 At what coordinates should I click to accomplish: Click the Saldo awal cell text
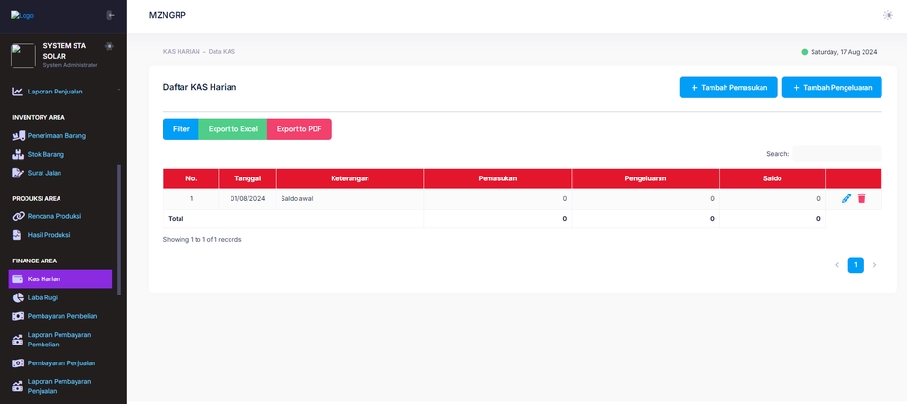[297, 199]
